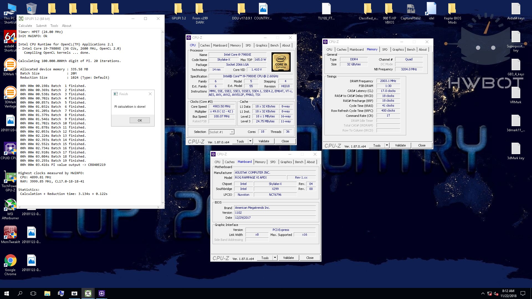The image size is (532, 299).
Task: Click the PI value output line CB840E219
Action: point(63,165)
